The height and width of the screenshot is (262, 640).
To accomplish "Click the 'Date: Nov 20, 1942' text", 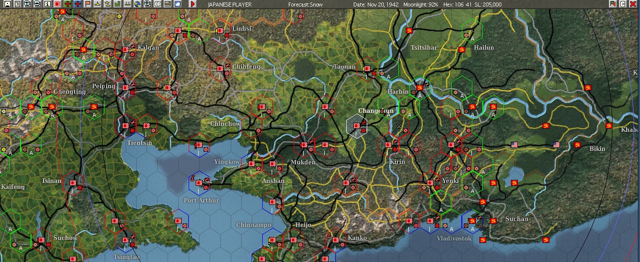I will click(x=376, y=5).
